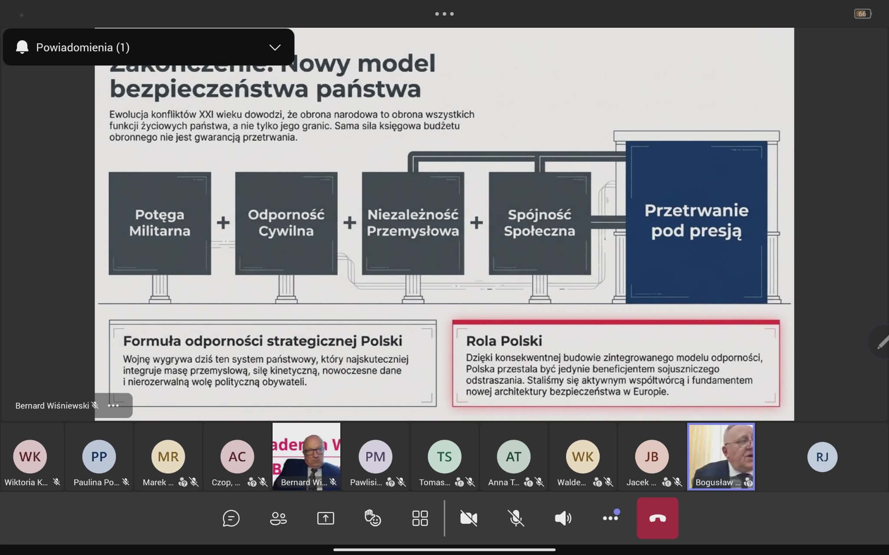
Task: Open raise hand and reactions icon
Action: pyautogui.click(x=372, y=518)
